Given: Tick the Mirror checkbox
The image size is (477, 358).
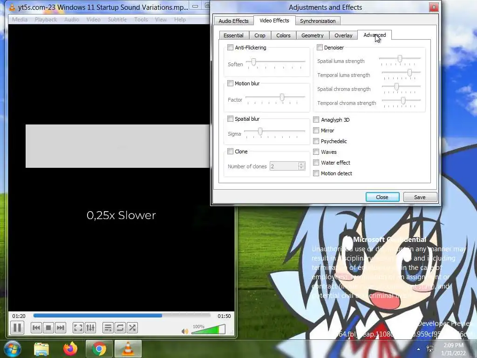Looking at the screenshot, I should (x=316, y=131).
